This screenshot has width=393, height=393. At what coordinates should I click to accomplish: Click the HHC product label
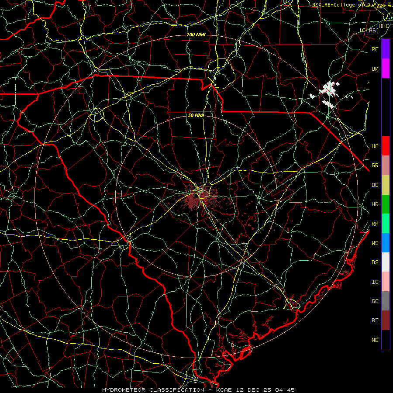pos(383,26)
